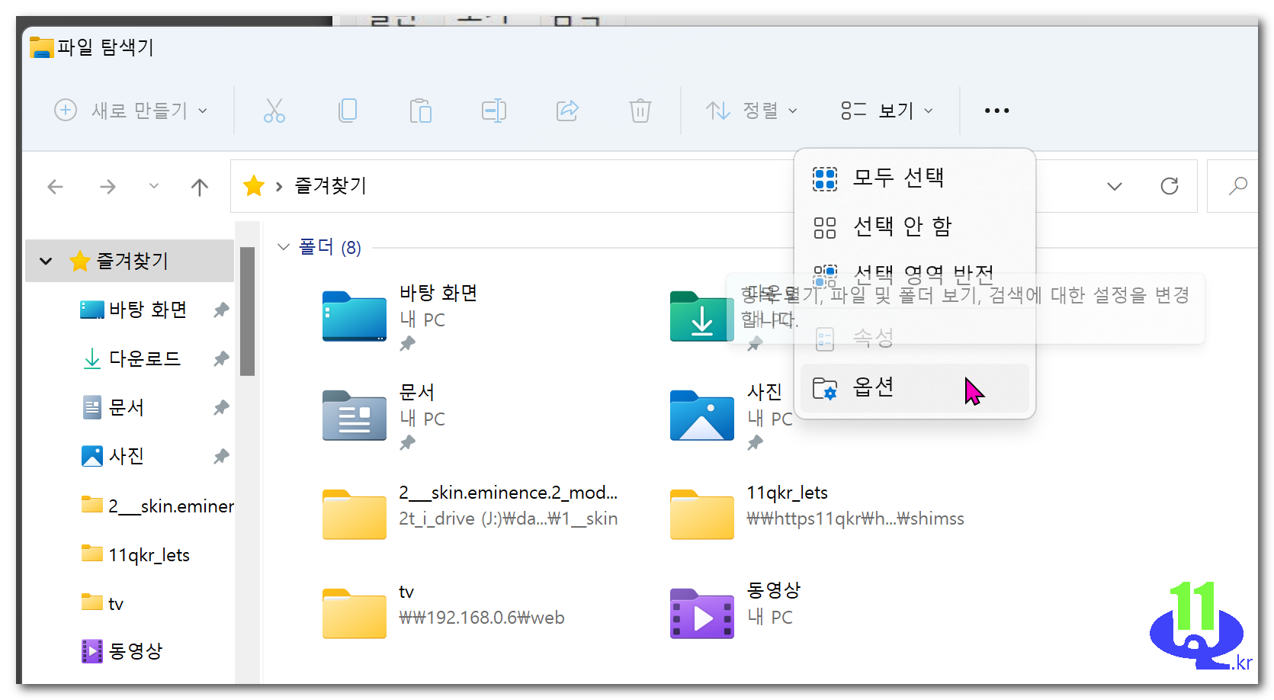Click pin icon next to 문서 sidebar
Image resolution: width=1274 pixels, height=700 pixels.
(x=221, y=407)
